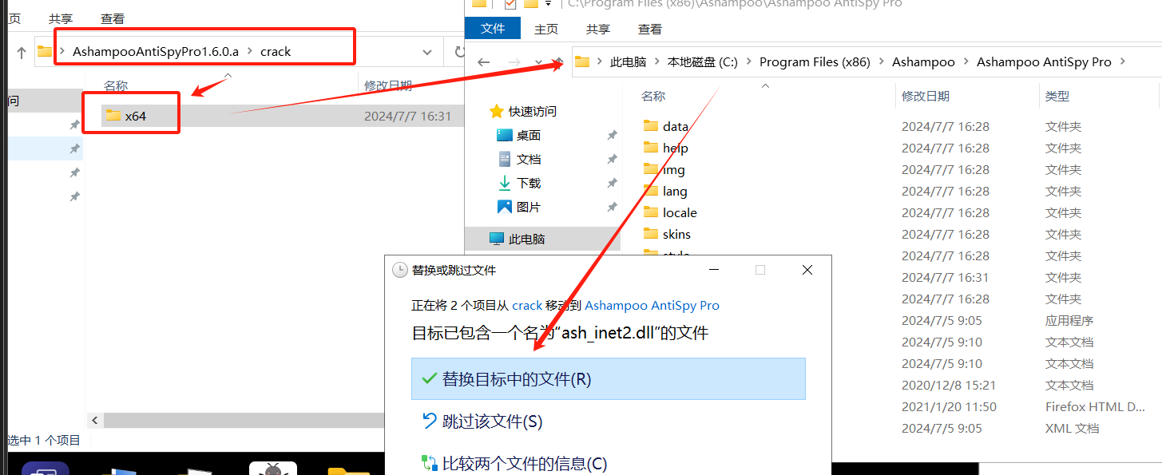Click the help folder icon
Viewport: 1162px width, 475px height.
click(x=651, y=148)
